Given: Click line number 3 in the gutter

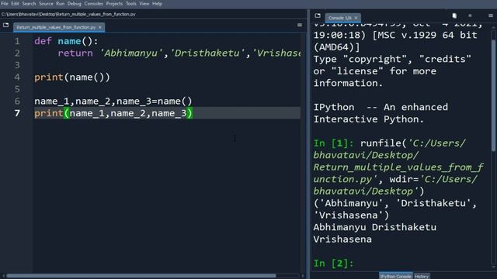Looking at the screenshot, I should [x=17, y=65].
